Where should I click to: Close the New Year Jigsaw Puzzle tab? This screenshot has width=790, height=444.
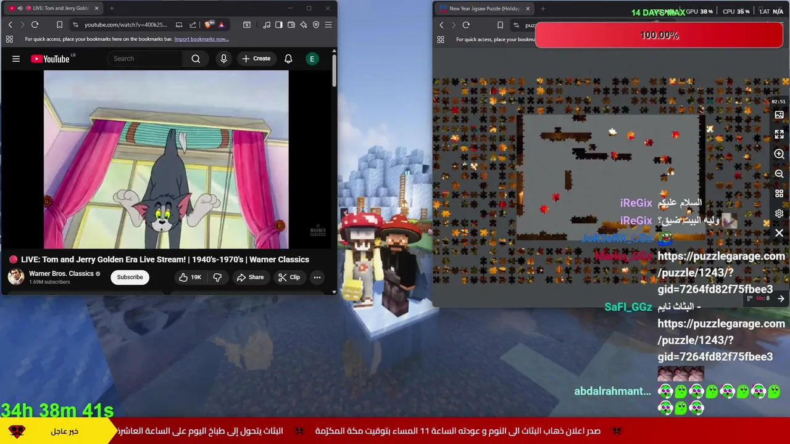pos(528,9)
